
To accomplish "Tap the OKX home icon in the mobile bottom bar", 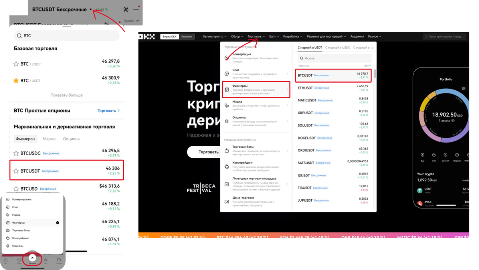I will (x=6, y=260).
